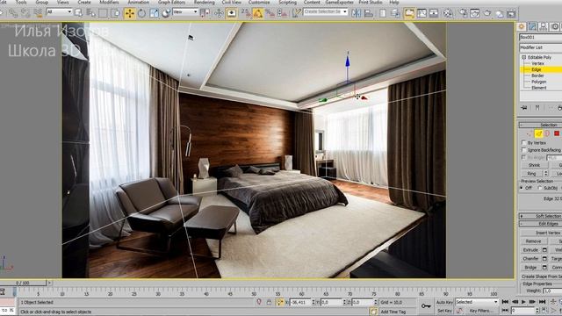The image size is (562, 316).
Task: Open the Motion command panel tab
Action: coord(554,27)
